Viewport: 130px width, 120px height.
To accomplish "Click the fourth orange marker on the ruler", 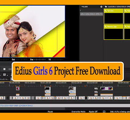I will [51, 86].
